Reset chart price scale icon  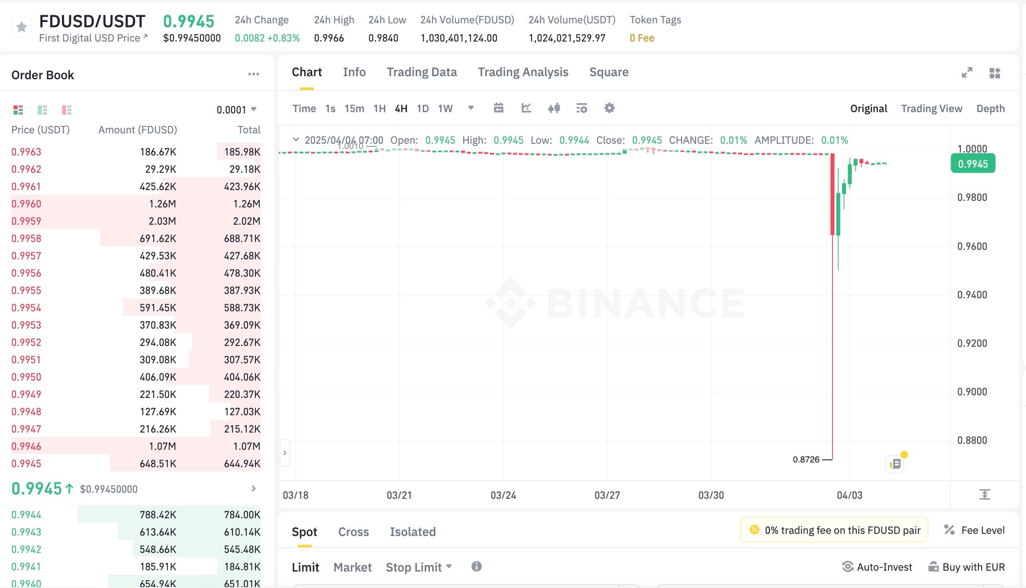point(985,494)
